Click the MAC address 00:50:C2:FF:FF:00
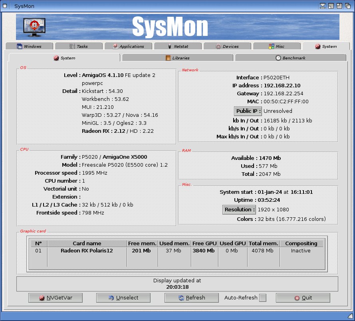The image size is (355, 321). click(x=286, y=102)
